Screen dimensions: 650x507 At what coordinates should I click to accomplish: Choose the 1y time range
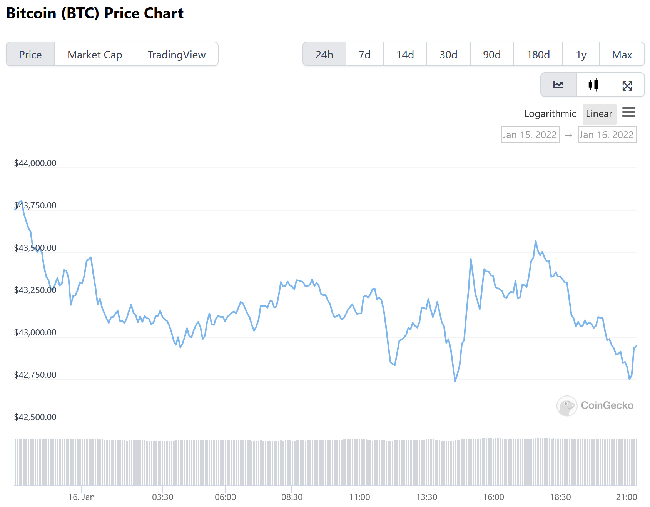581,55
